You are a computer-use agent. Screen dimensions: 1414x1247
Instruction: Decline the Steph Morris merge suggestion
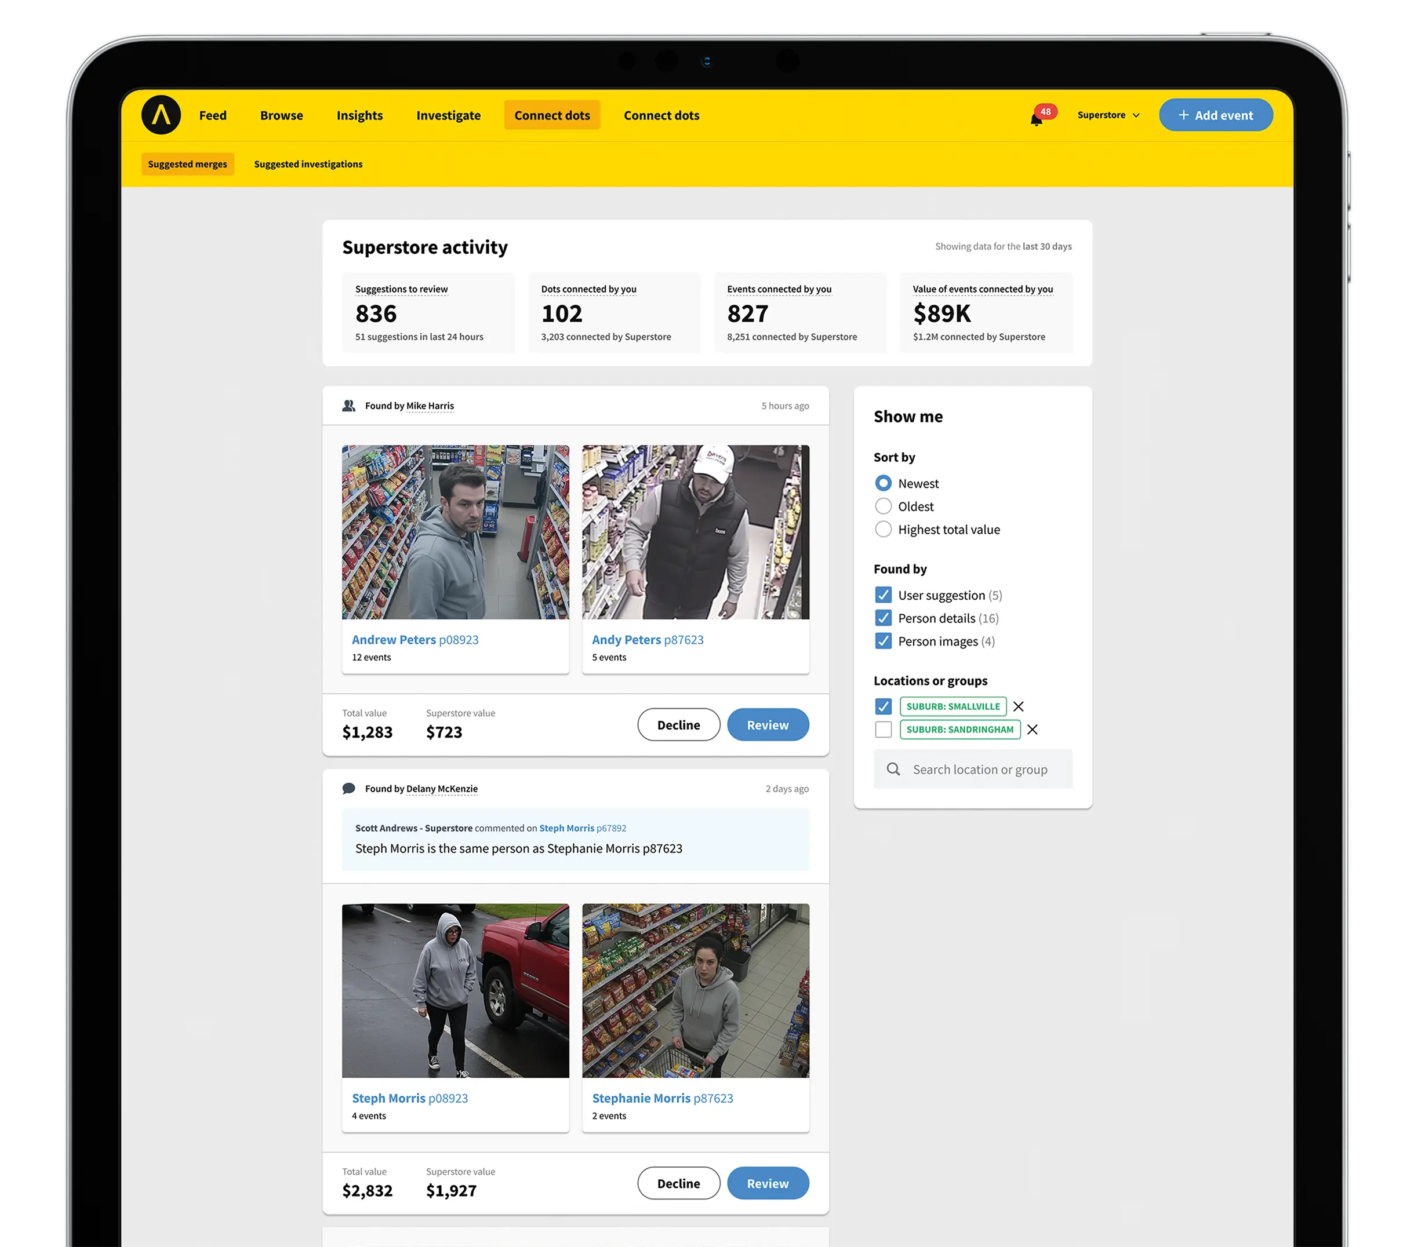coord(678,1183)
